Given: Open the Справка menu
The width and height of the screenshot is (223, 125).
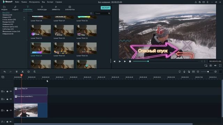Looking at the screenshot, I should tap(59, 2).
